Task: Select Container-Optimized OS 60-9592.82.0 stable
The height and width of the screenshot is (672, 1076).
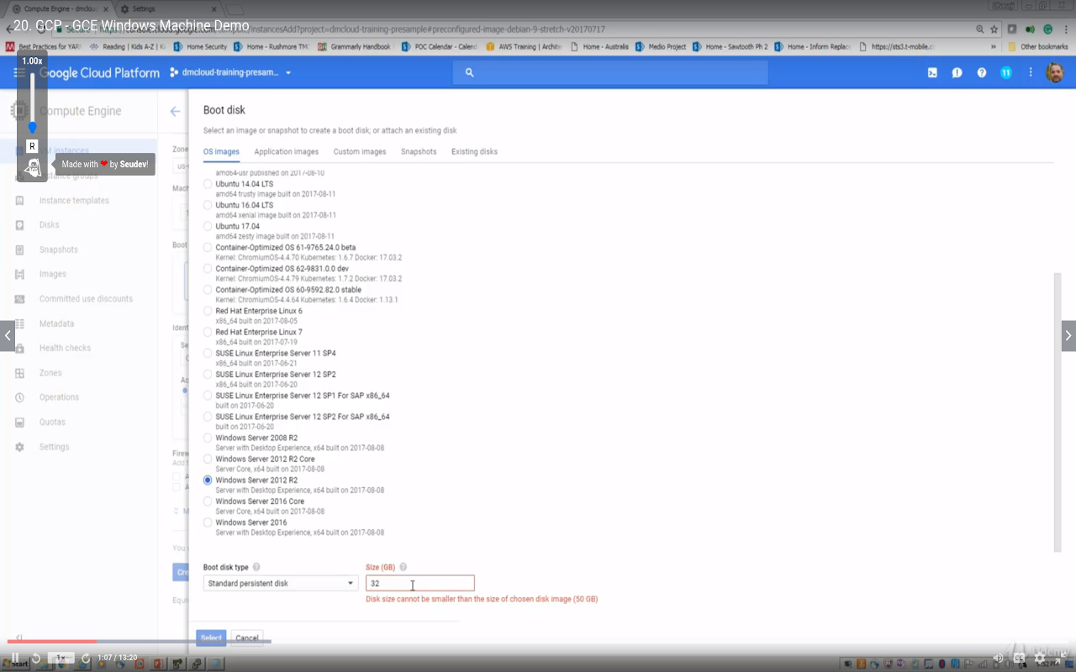Action: 208,290
